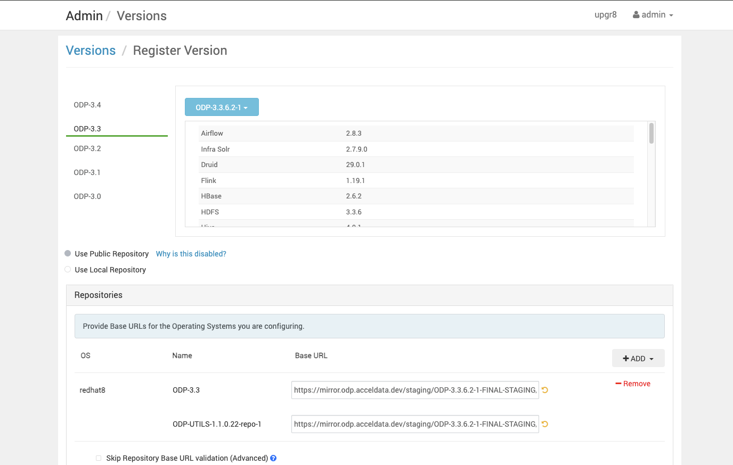Click the services list scrollbar thumb

651,133
